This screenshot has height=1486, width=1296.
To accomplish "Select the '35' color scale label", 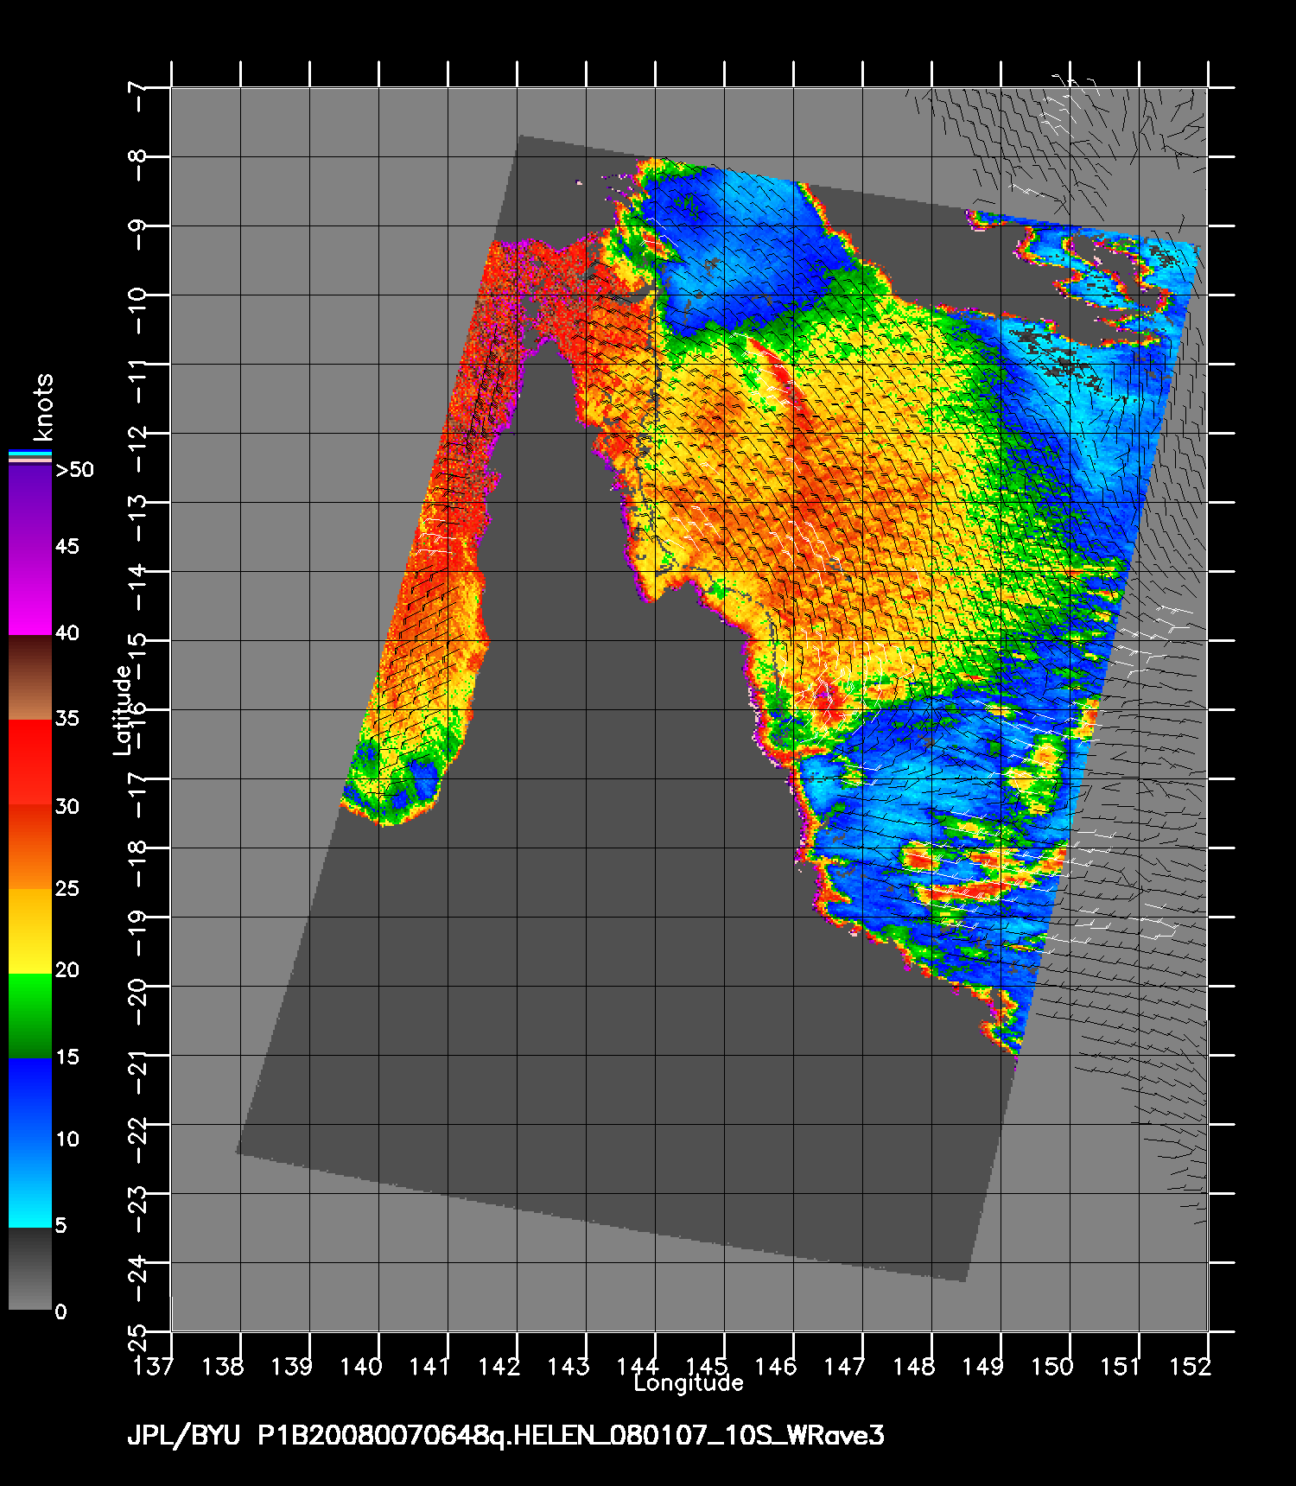I will (67, 718).
